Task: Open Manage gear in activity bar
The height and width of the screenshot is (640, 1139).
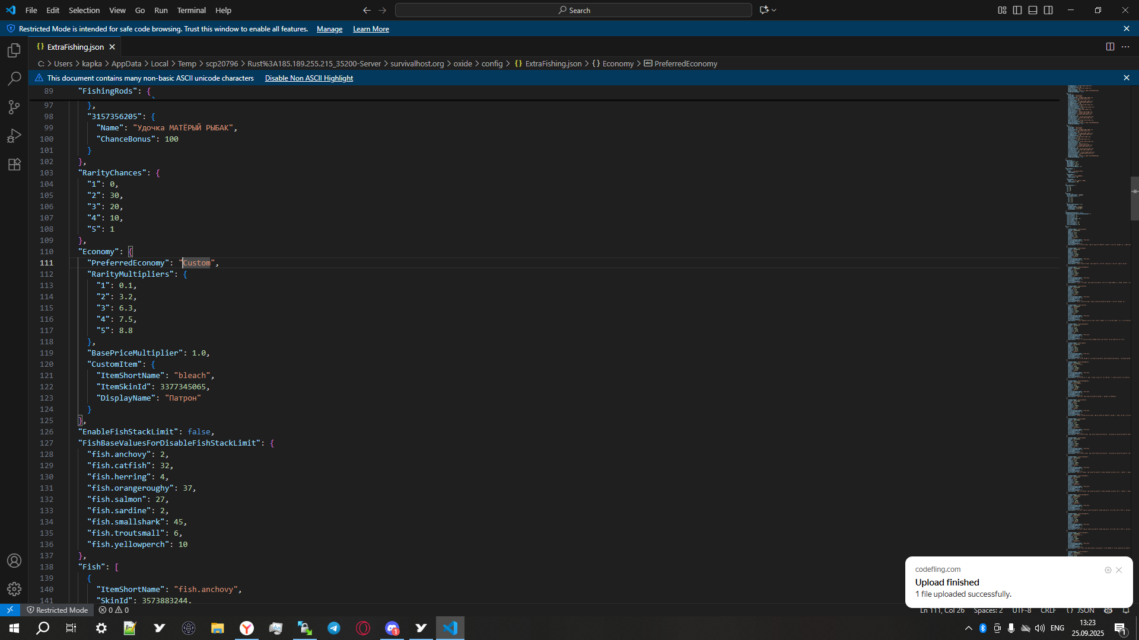Action: pyautogui.click(x=14, y=588)
